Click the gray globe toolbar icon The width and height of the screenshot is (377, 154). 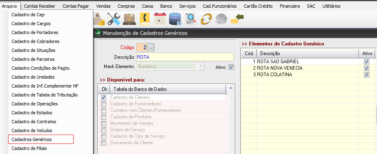coord(221,19)
